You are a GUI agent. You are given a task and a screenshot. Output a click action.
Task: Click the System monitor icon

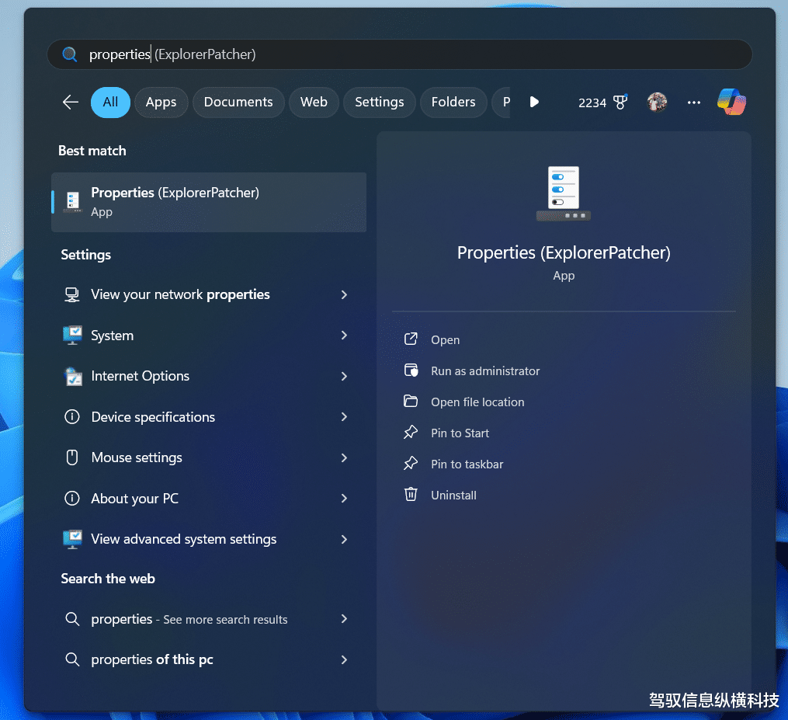(x=72, y=336)
